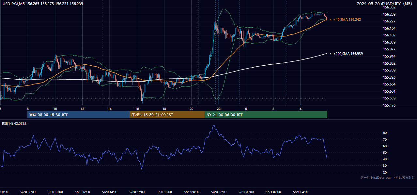Click RSI scale value 30

click(x=385, y=166)
